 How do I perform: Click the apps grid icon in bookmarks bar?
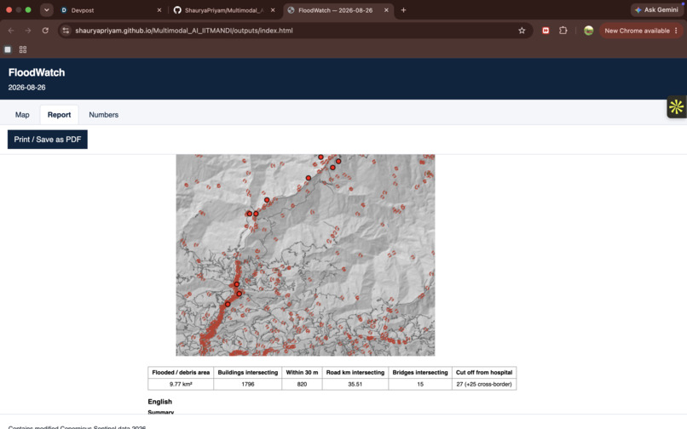pyautogui.click(x=23, y=49)
